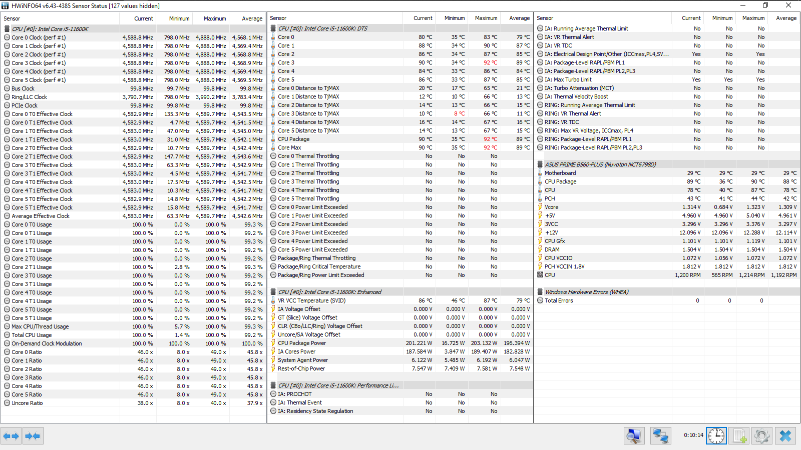Select the i5-11600K: Enhanced group header

point(400,292)
